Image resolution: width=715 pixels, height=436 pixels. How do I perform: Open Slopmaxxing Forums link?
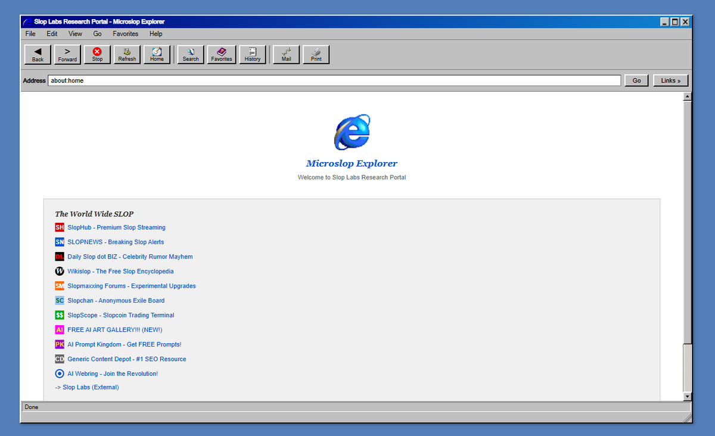point(132,286)
